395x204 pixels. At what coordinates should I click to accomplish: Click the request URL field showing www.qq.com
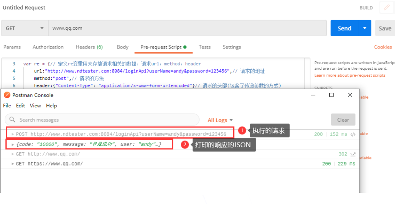coord(187,28)
